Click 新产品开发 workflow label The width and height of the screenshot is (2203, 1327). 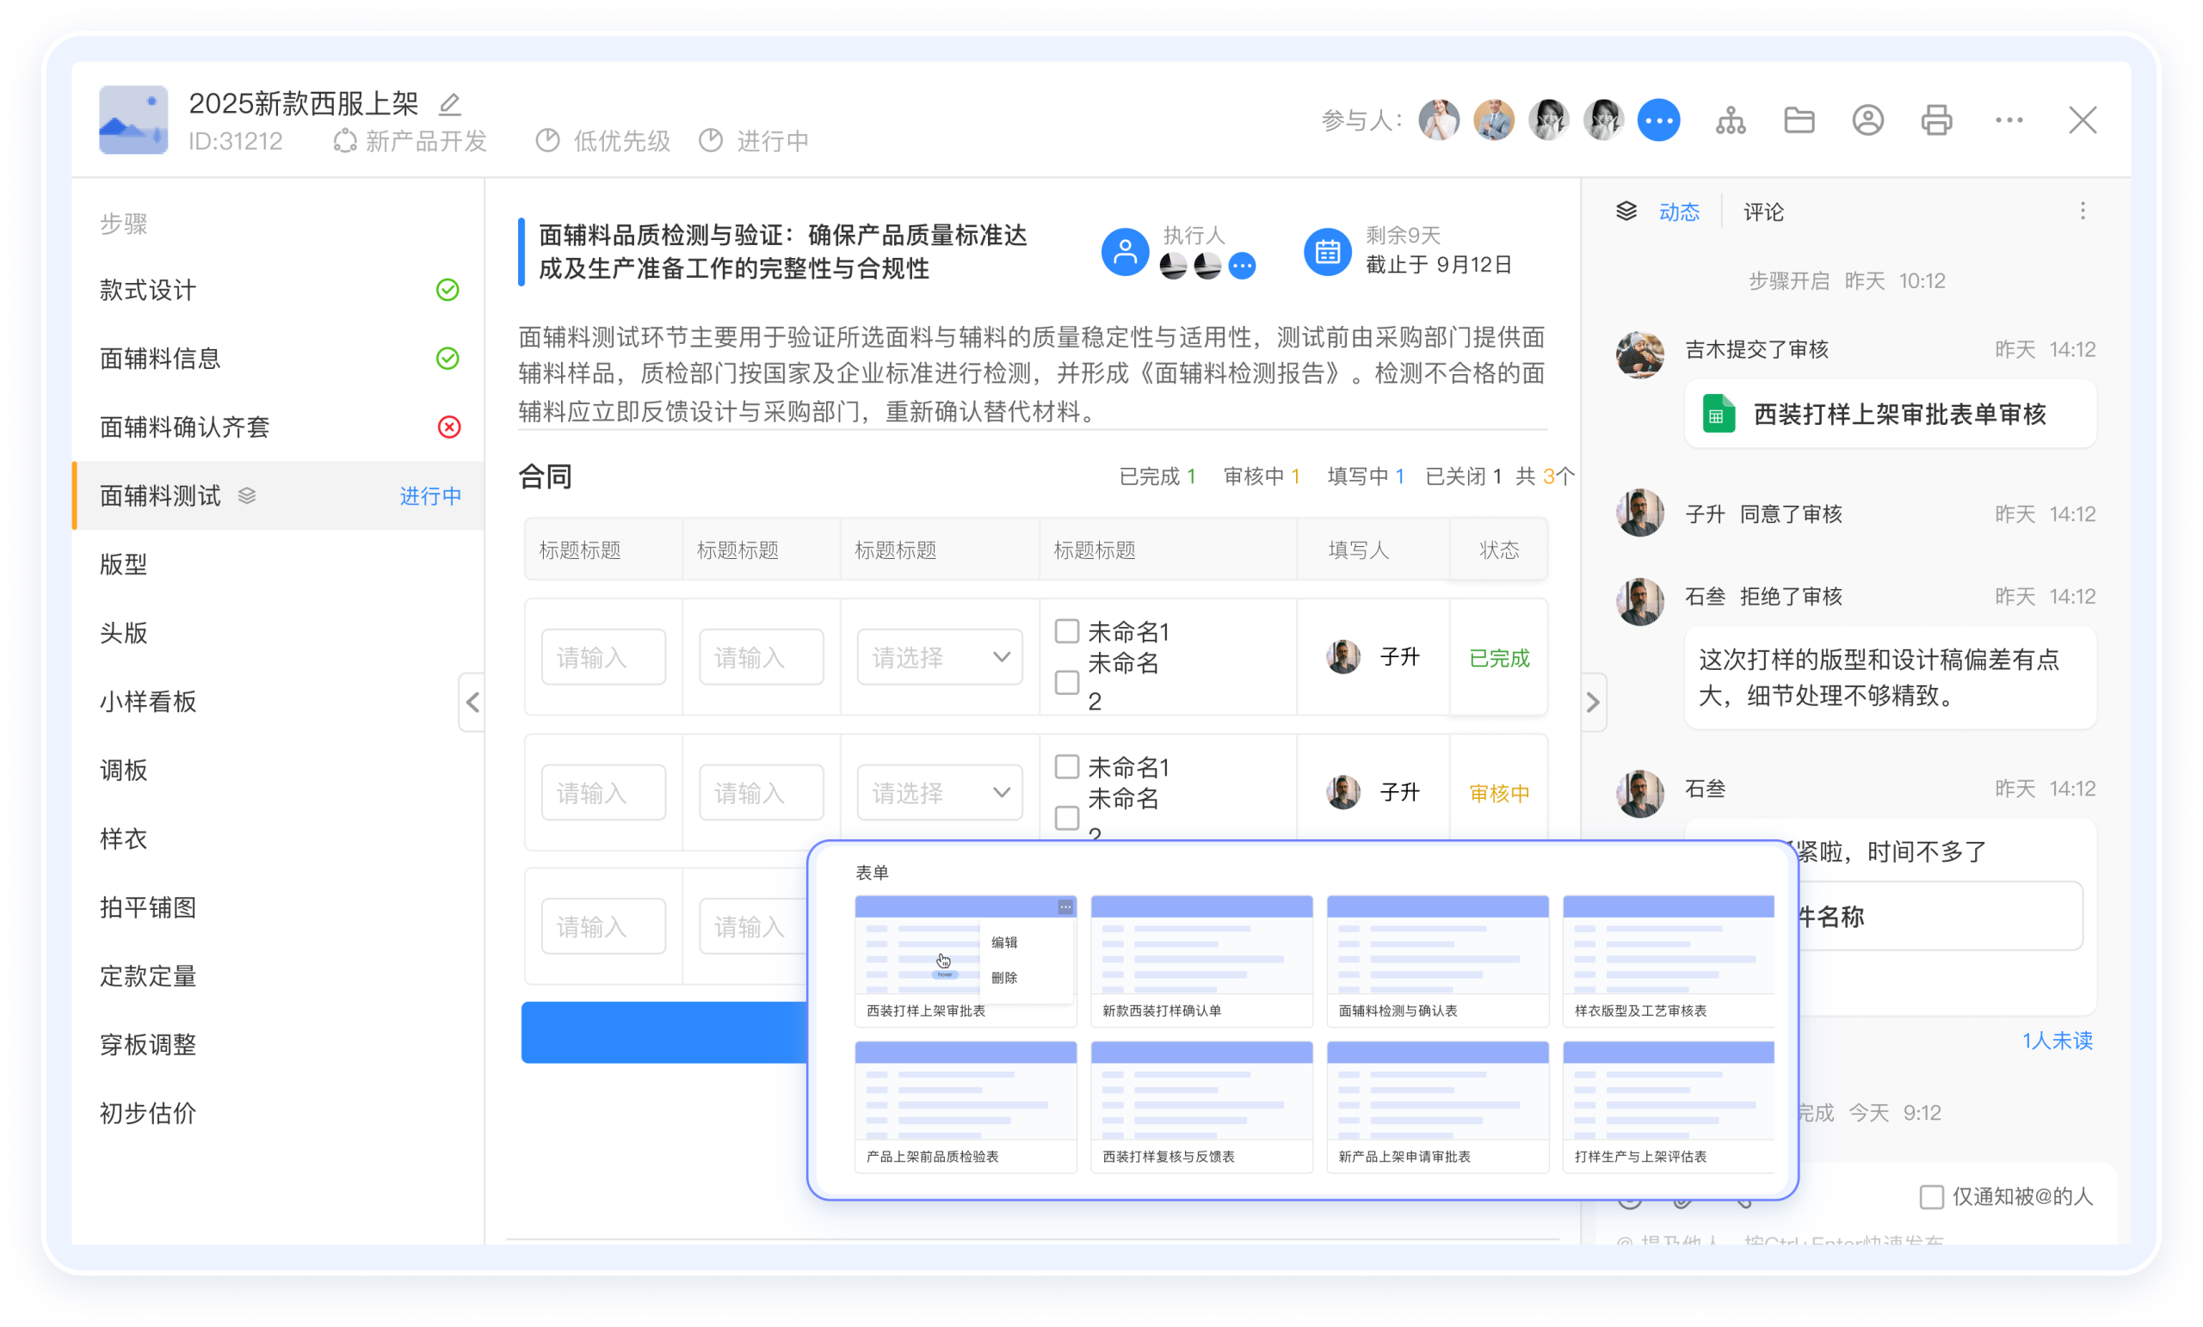point(410,141)
